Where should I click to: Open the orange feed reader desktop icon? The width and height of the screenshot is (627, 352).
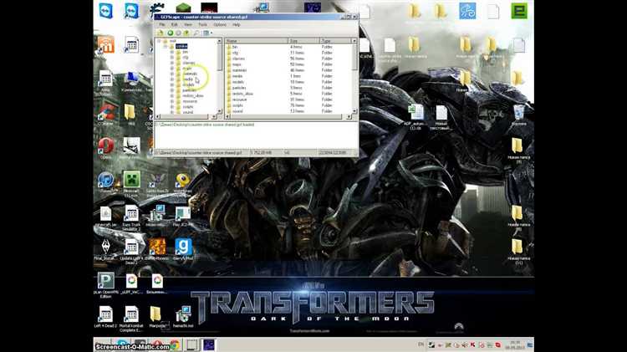click(106, 45)
